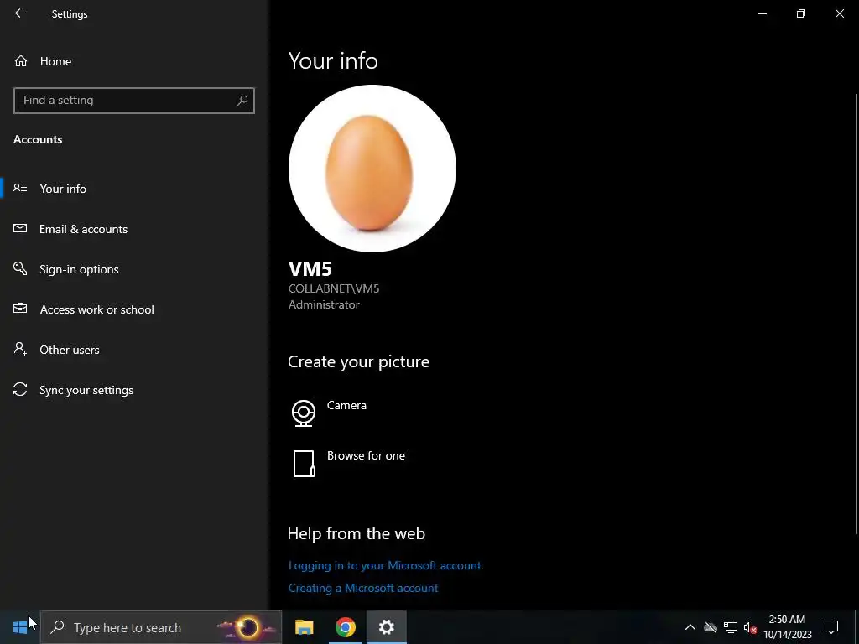The width and height of the screenshot is (859, 644).
Task: Click the Settings gear taskbar icon
Action: (x=386, y=627)
